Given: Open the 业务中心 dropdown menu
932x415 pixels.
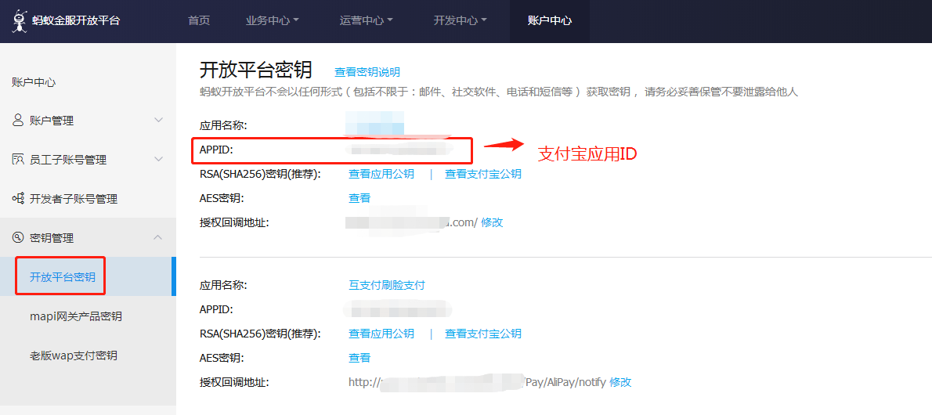Looking at the screenshot, I should pos(273,20).
